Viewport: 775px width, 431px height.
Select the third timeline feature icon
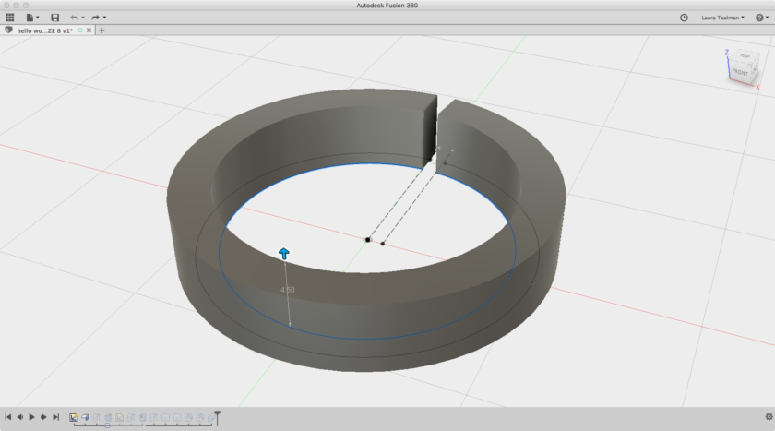(x=96, y=418)
